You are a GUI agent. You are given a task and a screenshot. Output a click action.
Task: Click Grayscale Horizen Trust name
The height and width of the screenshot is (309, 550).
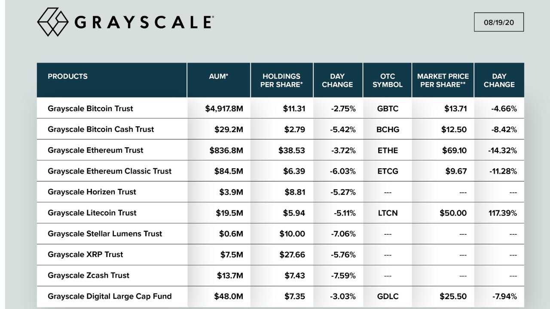[x=92, y=192]
